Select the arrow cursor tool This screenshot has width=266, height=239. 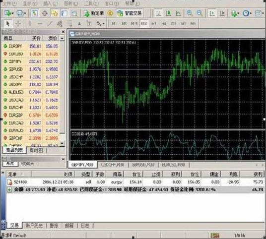click(x=8, y=24)
